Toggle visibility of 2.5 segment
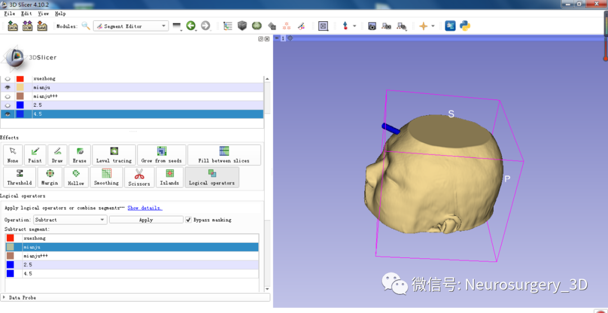Image resolution: width=608 pixels, height=313 pixels. [x=7, y=105]
